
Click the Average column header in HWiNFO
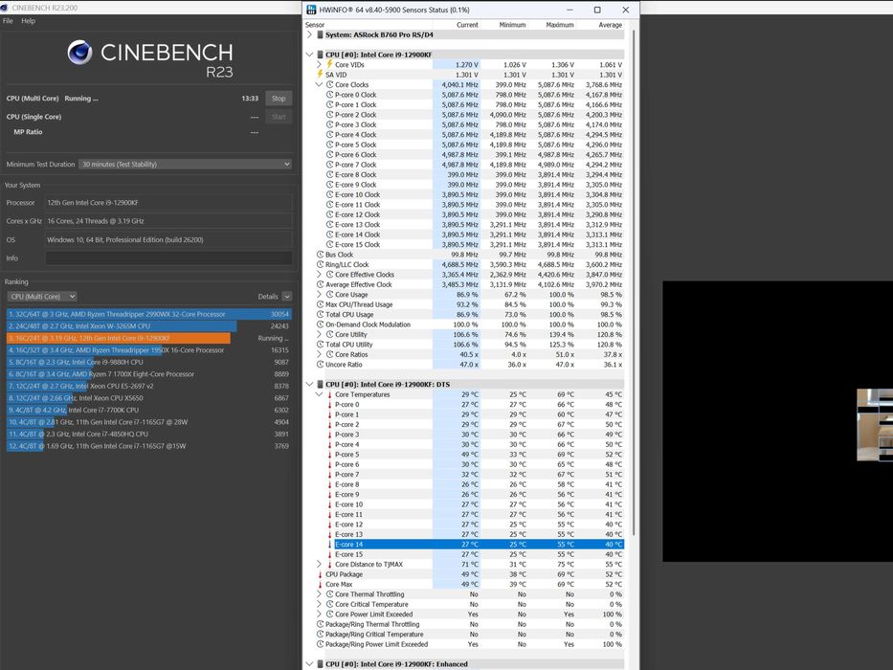610,25
